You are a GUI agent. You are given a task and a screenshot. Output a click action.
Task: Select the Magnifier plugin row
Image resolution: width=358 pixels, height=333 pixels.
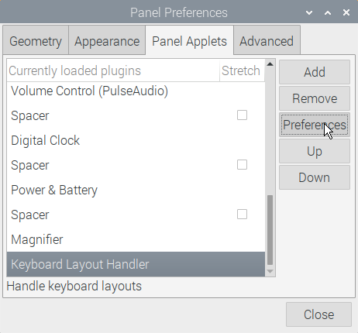pos(136,239)
